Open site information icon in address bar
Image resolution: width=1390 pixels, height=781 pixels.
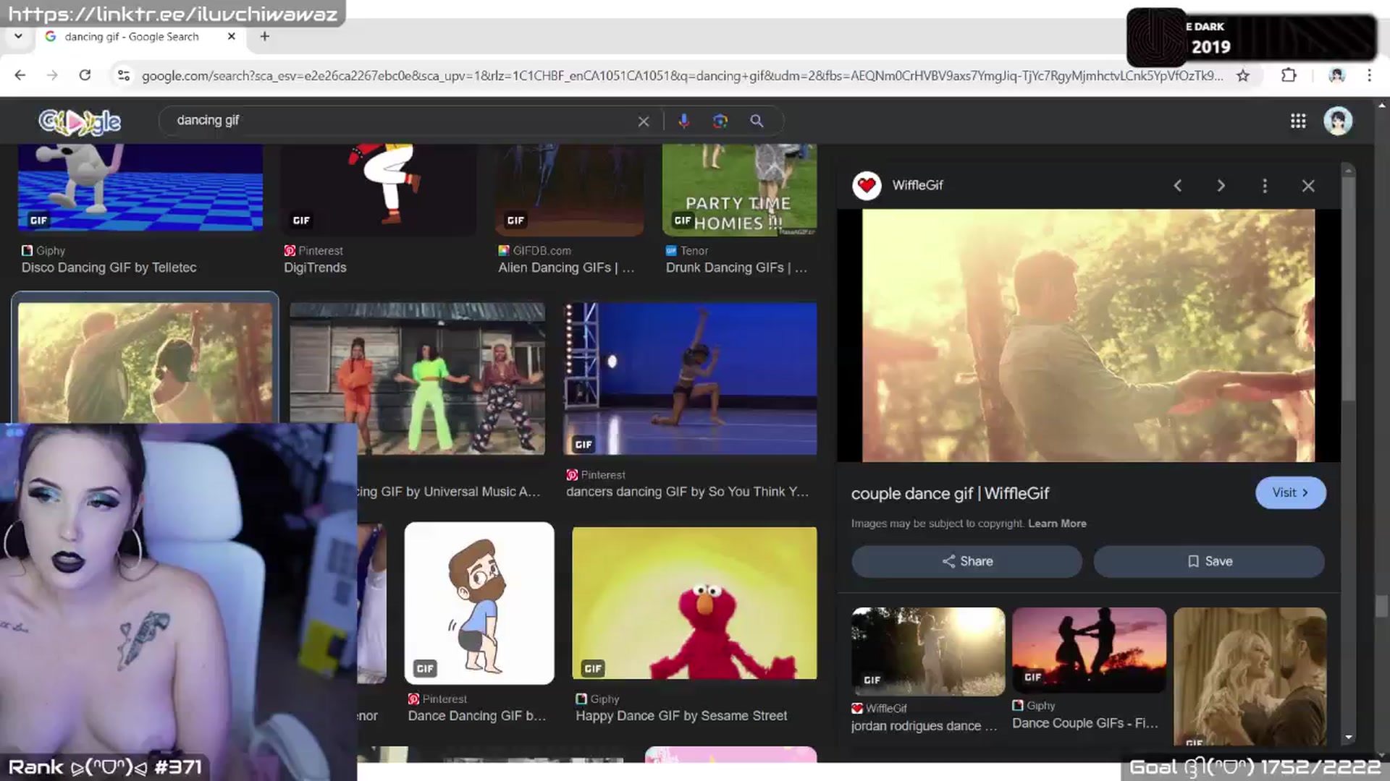point(124,75)
